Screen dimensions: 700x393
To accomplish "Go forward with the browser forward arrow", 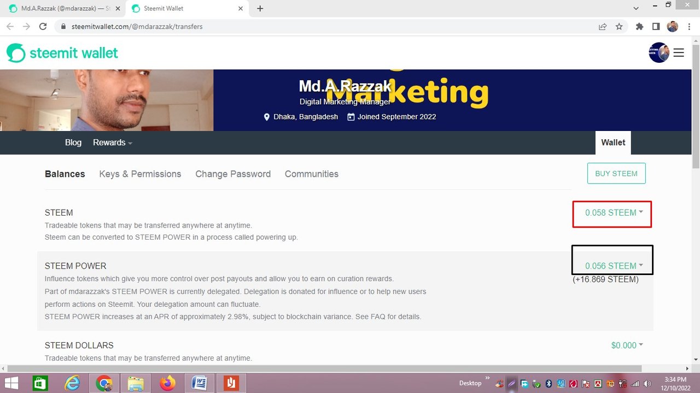I will pos(26,26).
